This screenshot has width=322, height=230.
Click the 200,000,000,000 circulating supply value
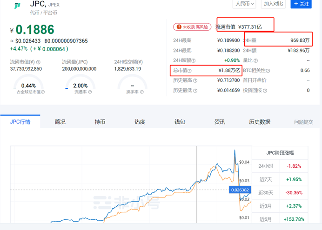[79, 69]
